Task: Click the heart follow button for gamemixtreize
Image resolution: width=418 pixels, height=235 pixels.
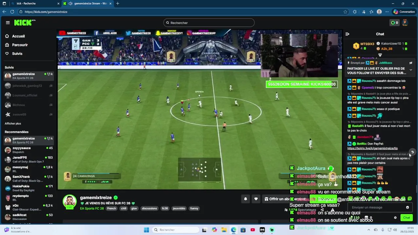Action: click(256, 199)
